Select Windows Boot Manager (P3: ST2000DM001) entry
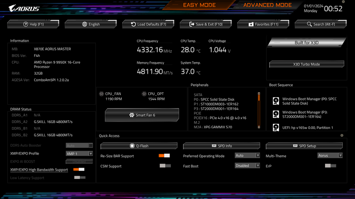355x199 pixels. click(x=305, y=114)
